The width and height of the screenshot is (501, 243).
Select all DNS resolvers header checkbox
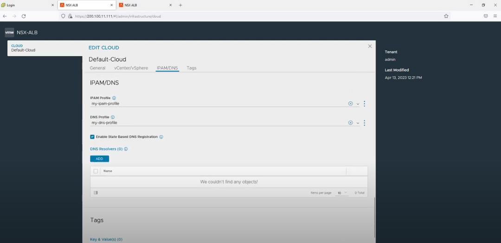[x=96, y=171]
